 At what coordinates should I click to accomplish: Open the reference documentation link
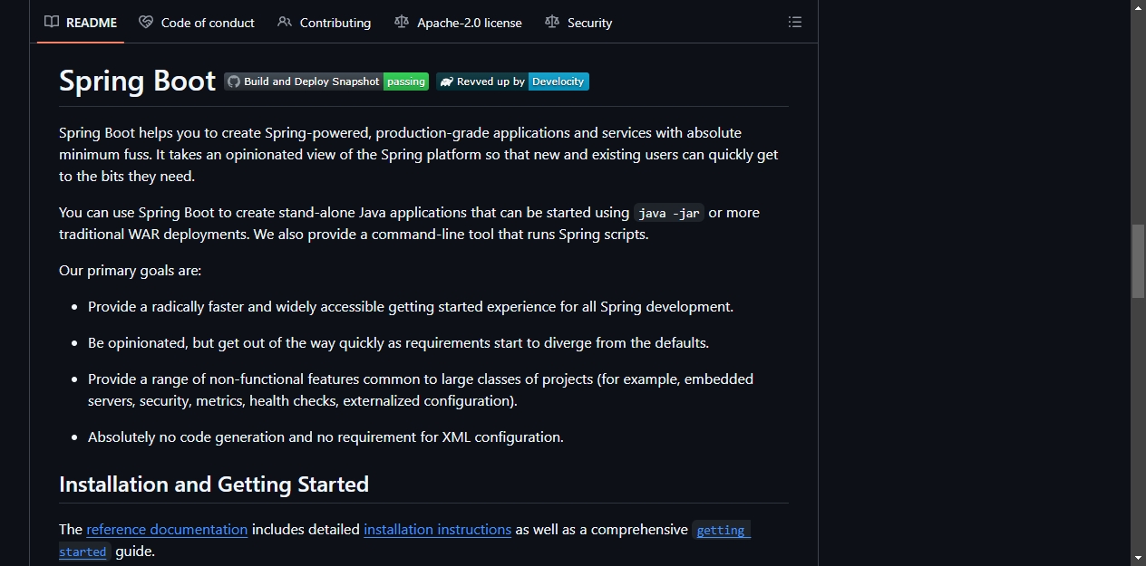[x=167, y=530]
